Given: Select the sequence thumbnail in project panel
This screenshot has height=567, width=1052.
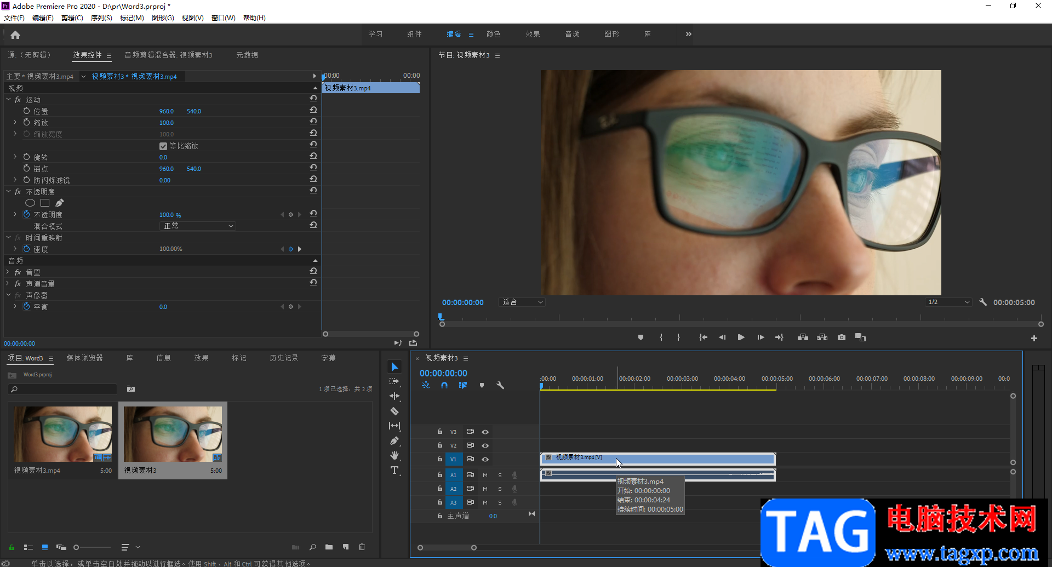Looking at the screenshot, I should coord(173,434).
